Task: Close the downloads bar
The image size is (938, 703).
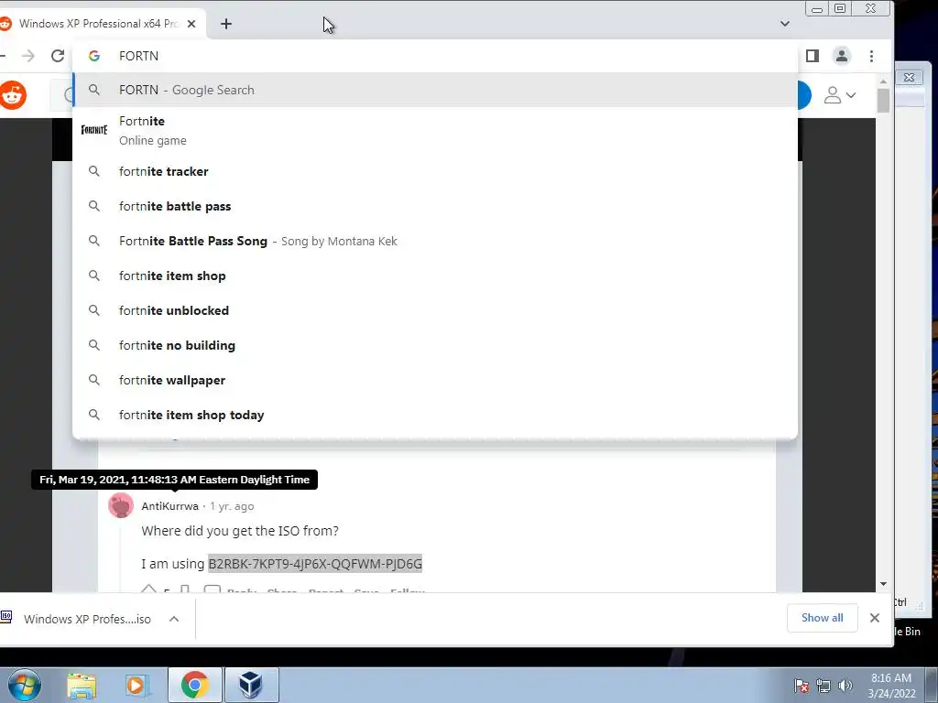Action: coord(875,618)
